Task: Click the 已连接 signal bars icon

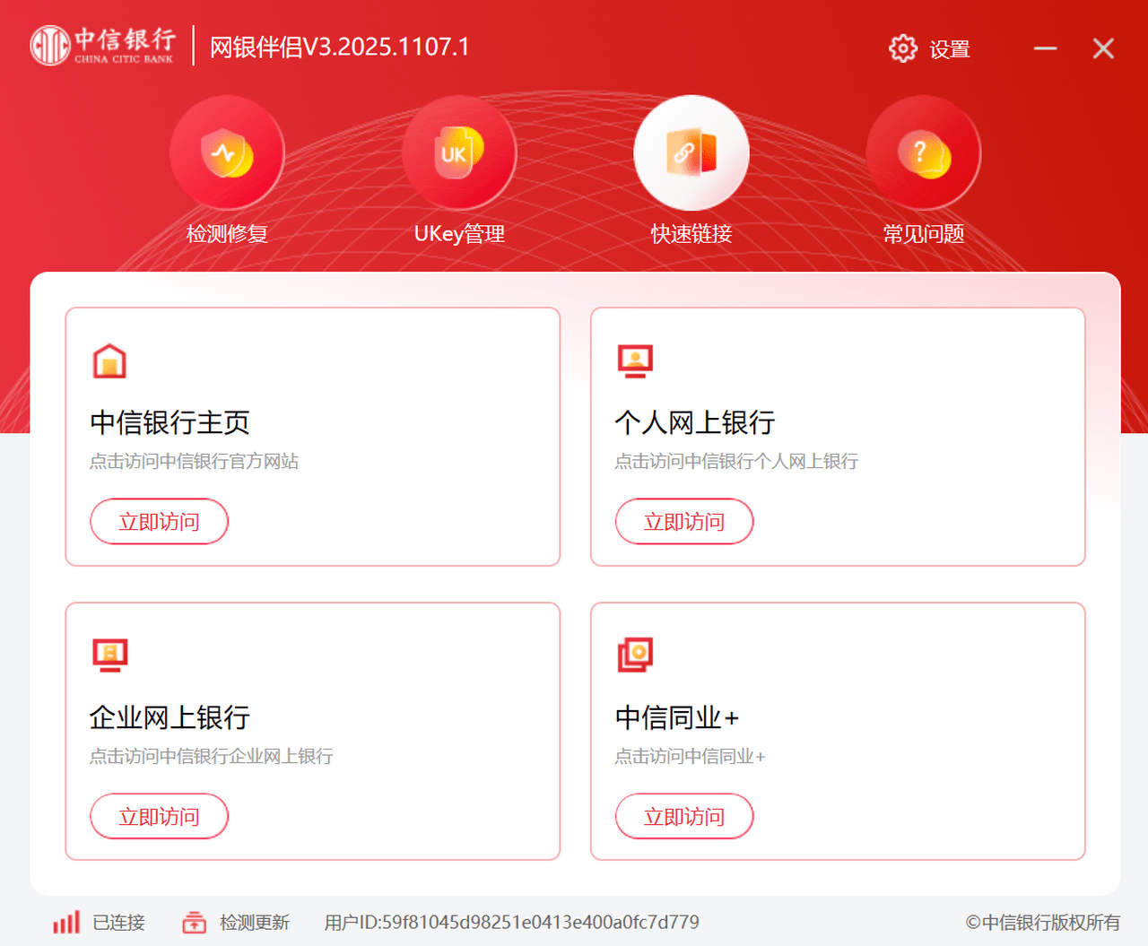Action: [x=66, y=922]
